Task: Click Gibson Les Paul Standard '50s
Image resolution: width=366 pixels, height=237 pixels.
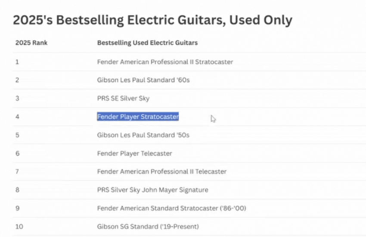Action: (x=143, y=135)
